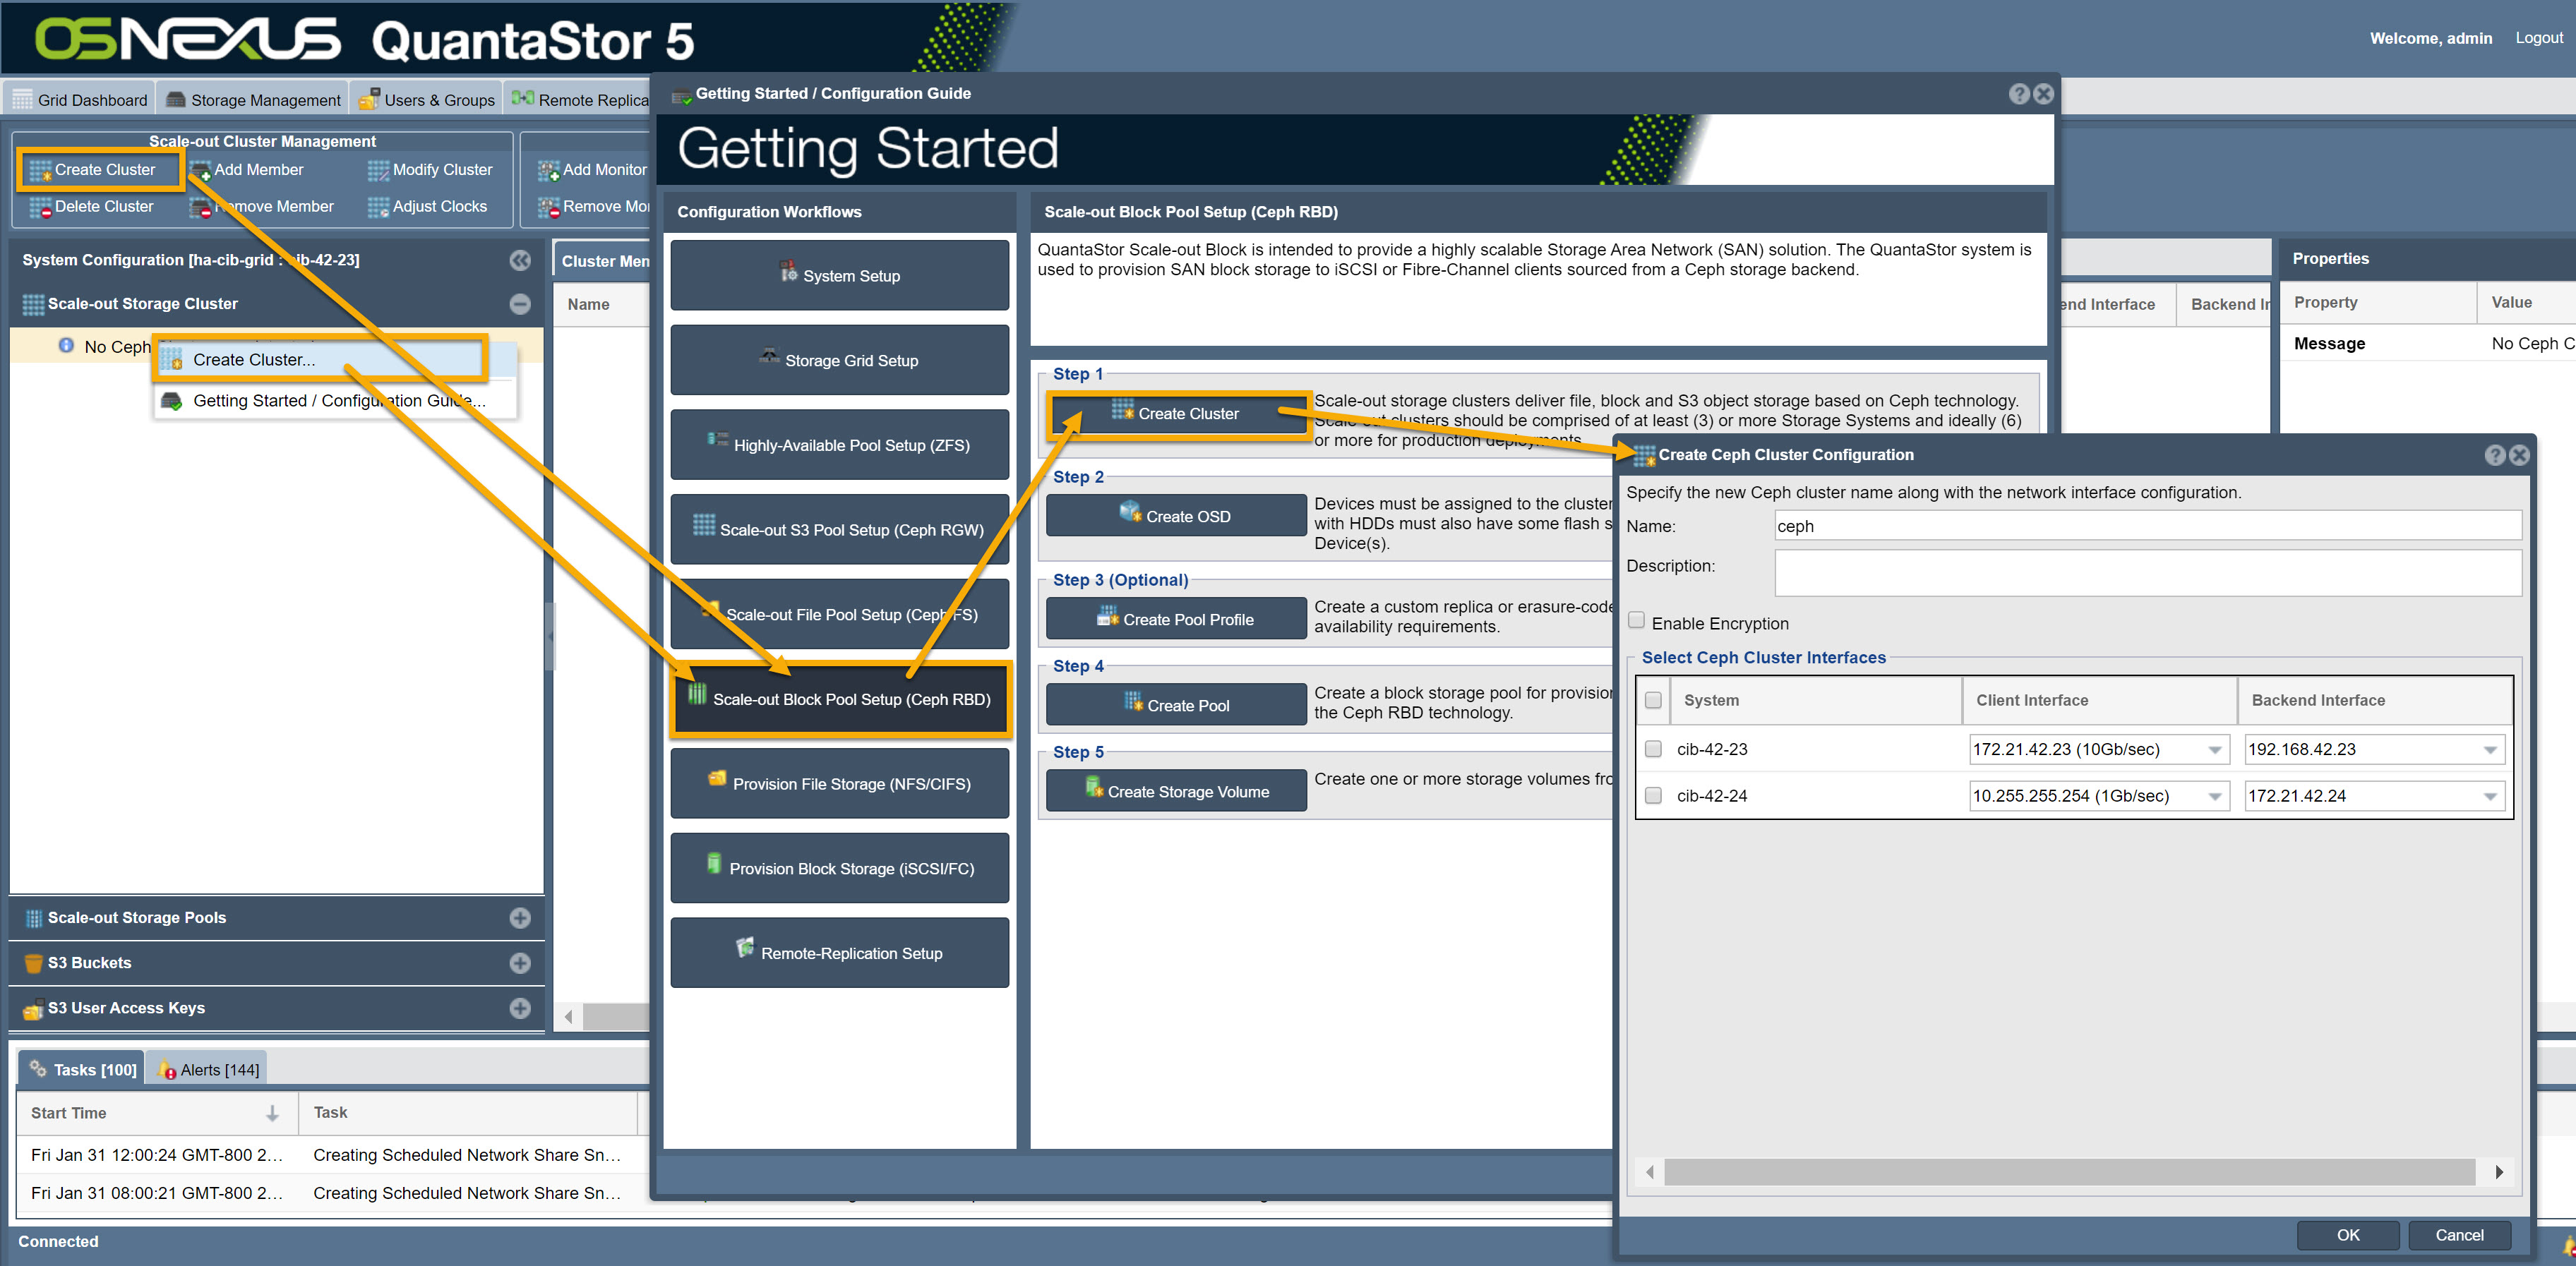Open help icon of Getting Started dialog
The width and height of the screenshot is (2576, 1266).
(x=2019, y=94)
